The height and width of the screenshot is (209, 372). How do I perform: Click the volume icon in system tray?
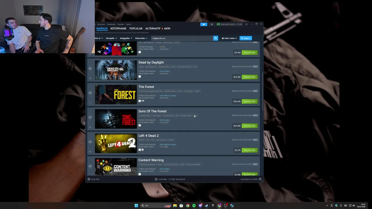click(x=353, y=206)
